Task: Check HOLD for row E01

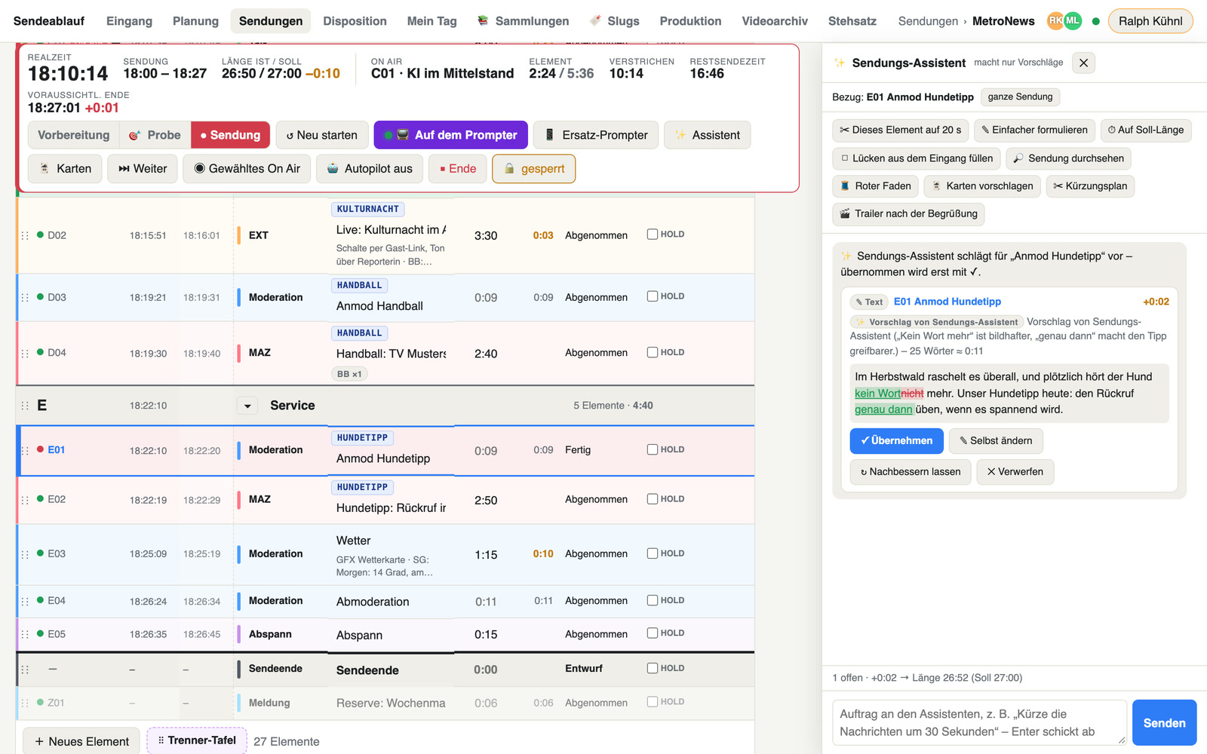Action: (x=653, y=449)
